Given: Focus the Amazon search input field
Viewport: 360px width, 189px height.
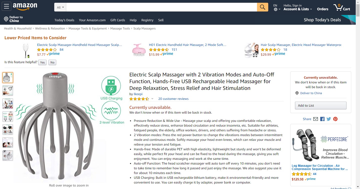Looking at the screenshot, I should (161, 7).
